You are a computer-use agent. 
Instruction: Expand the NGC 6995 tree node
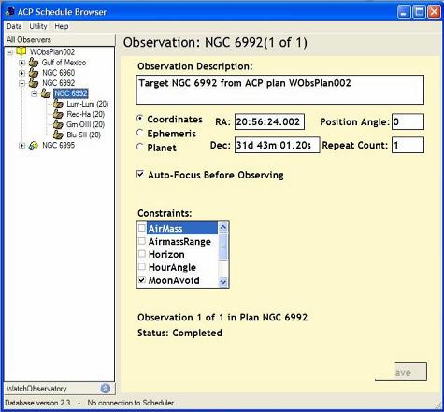tap(21, 146)
